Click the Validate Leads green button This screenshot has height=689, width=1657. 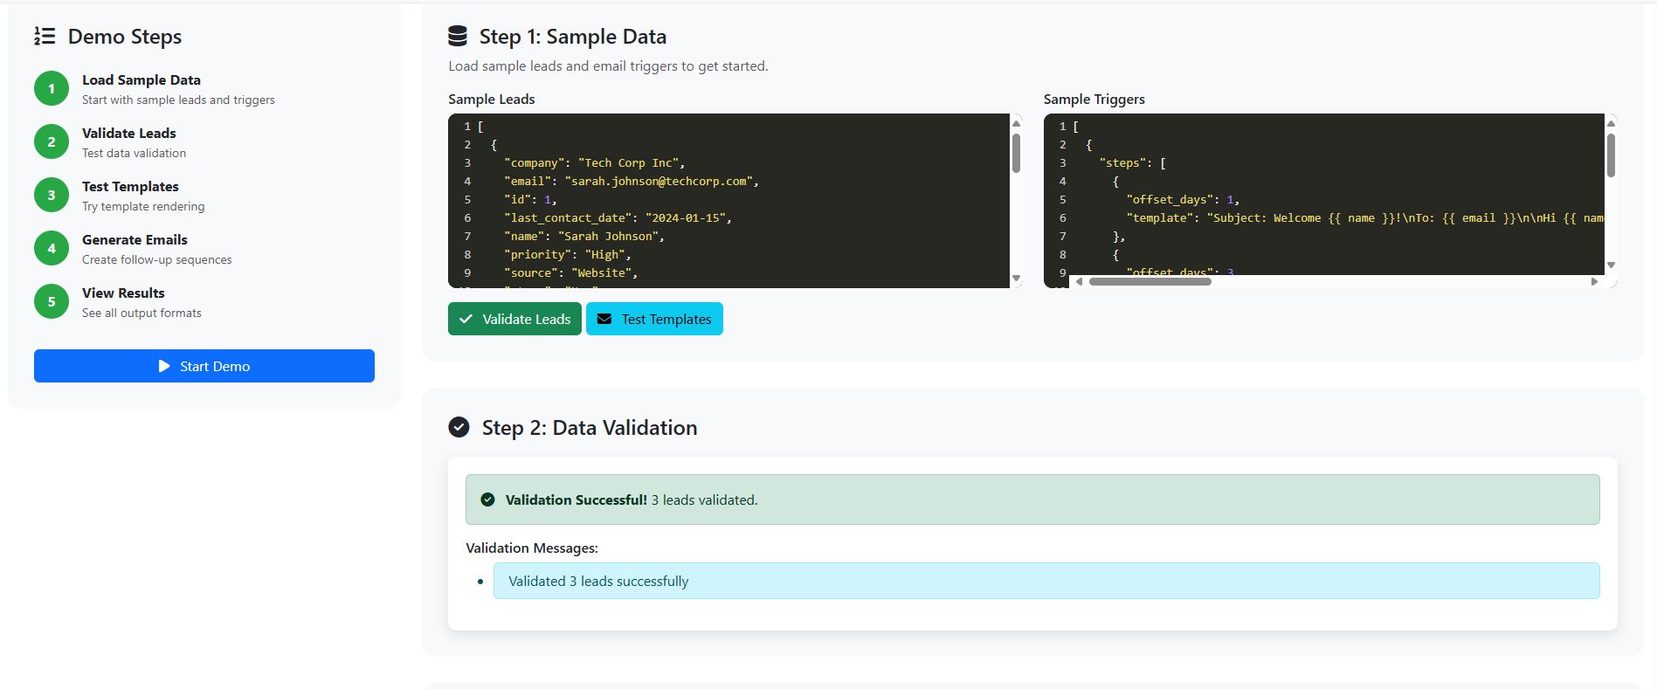514,319
